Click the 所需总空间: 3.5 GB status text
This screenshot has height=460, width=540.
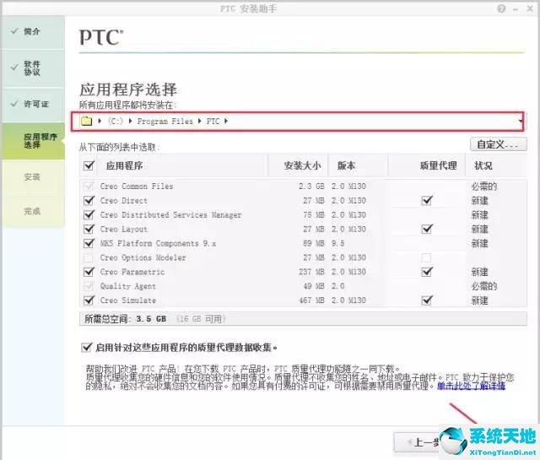[126, 319]
